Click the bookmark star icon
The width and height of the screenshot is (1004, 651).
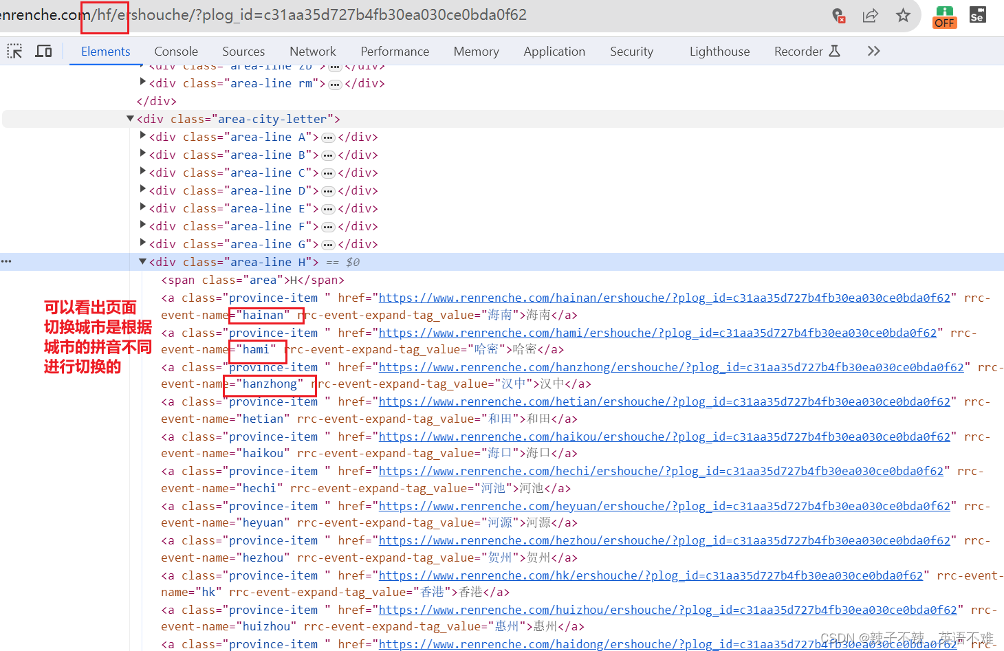click(x=903, y=15)
